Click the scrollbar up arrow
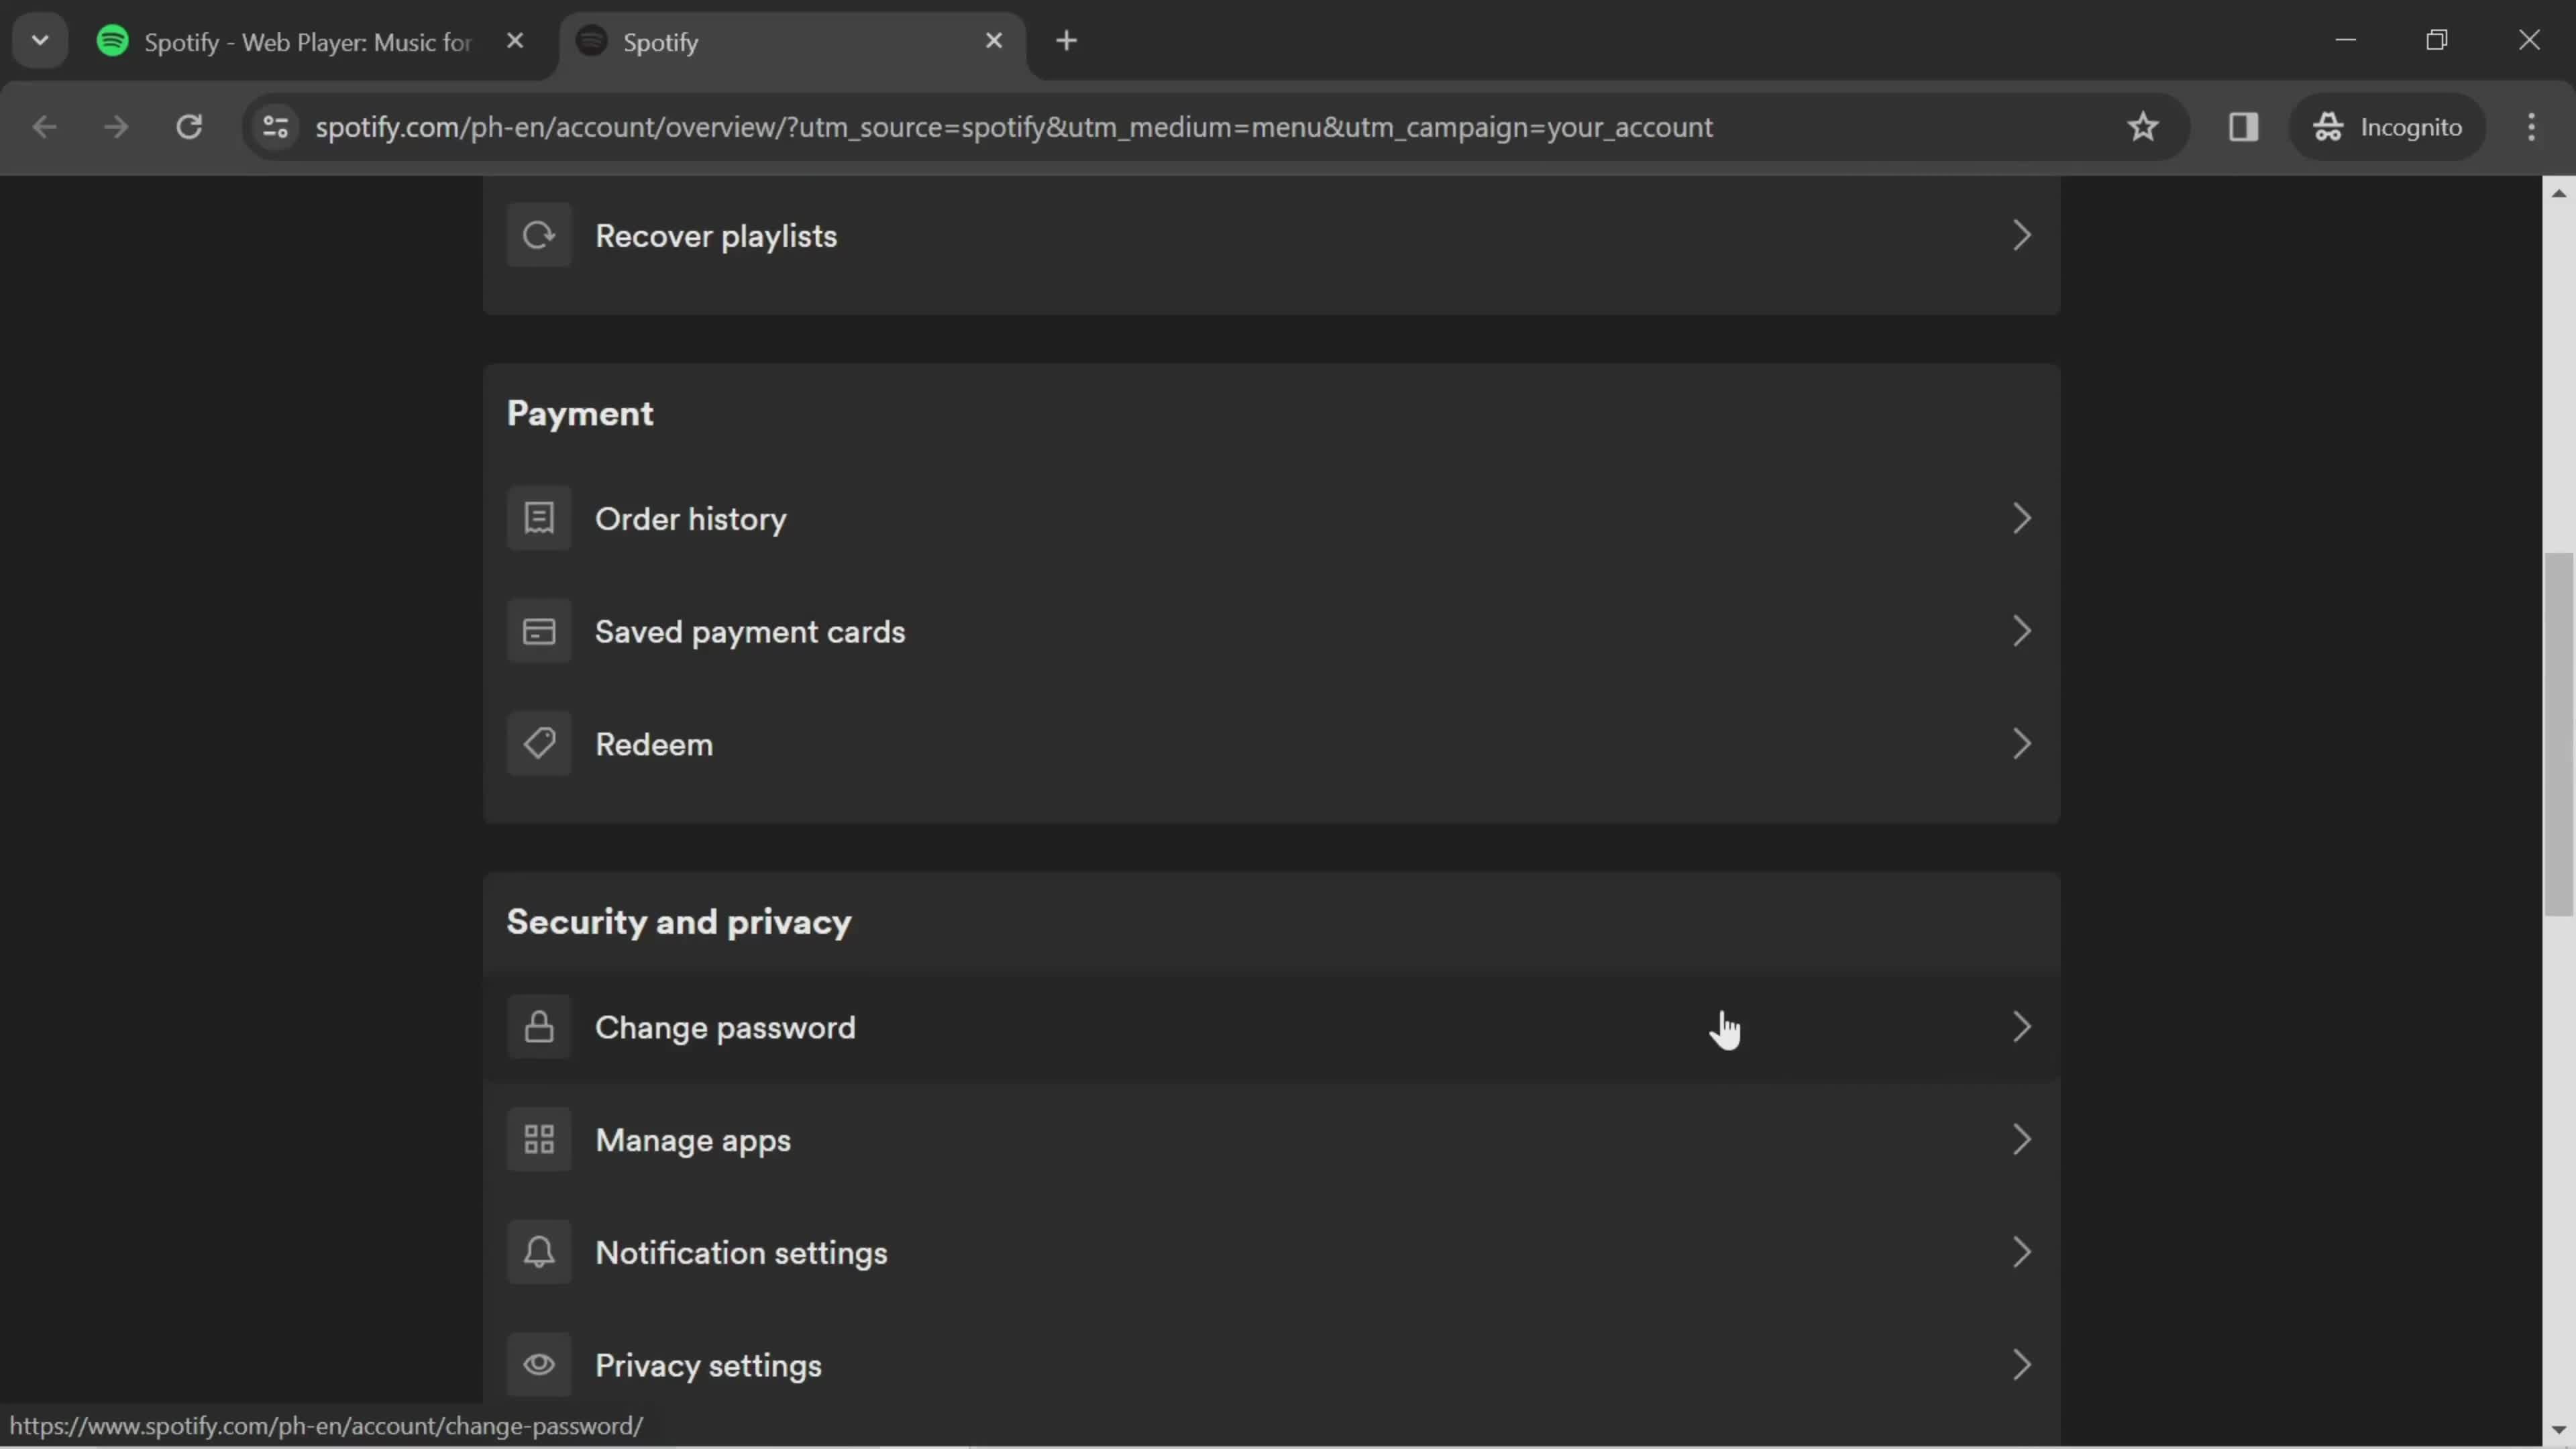The width and height of the screenshot is (2576, 1449). [x=2558, y=193]
